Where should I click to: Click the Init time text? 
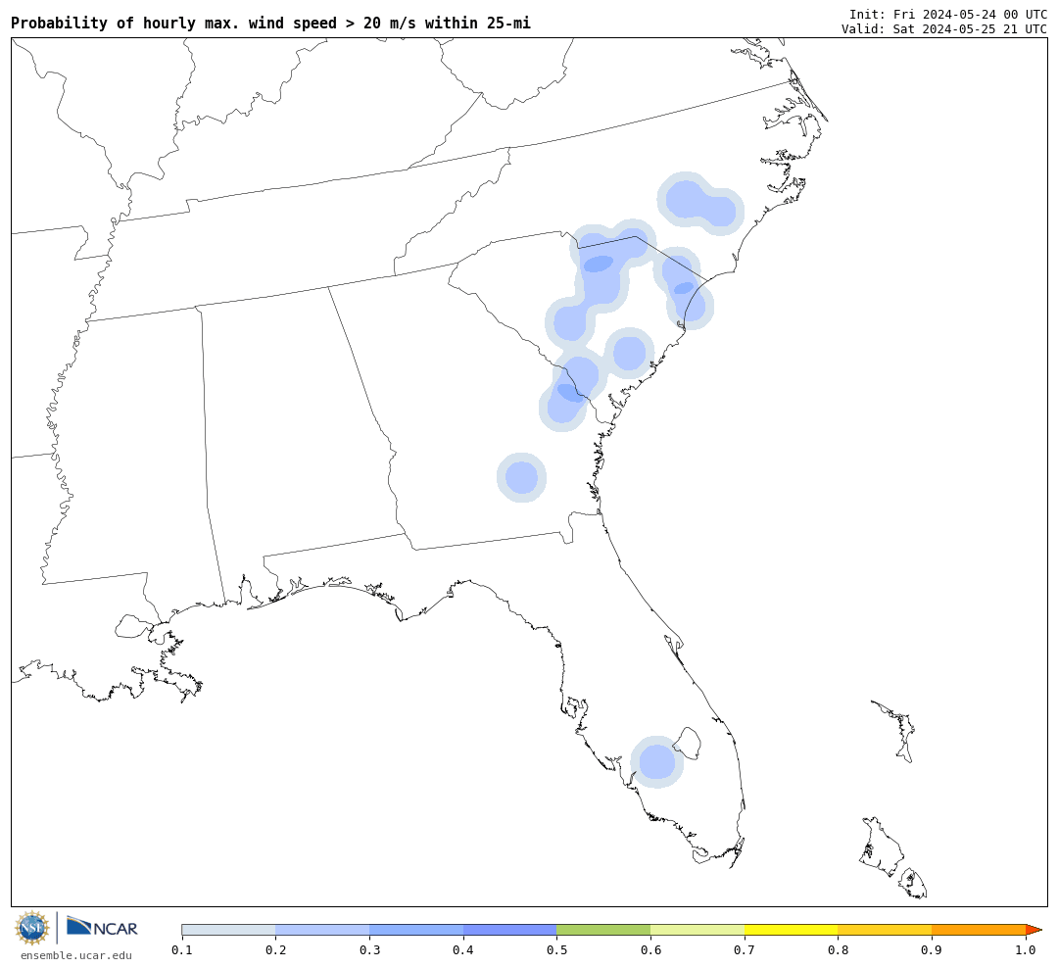(x=948, y=14)
